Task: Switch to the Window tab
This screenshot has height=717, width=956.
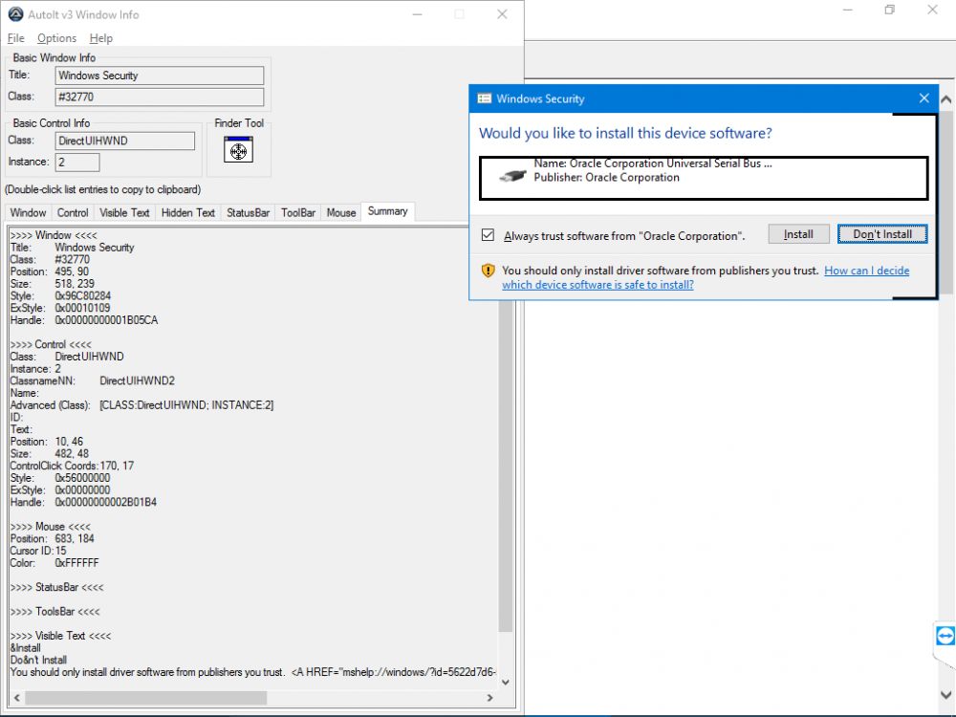Action: [x=28, y=212]
